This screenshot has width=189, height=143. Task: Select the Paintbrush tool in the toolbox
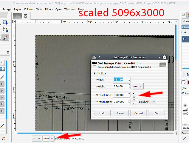click(5, 37)
